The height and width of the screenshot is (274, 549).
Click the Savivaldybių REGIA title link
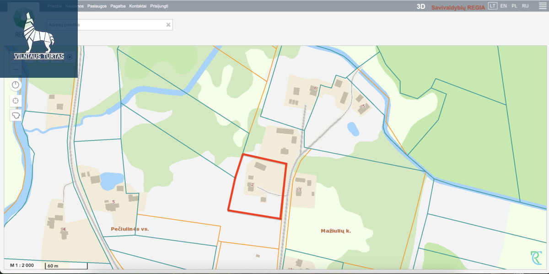[458, 7]
